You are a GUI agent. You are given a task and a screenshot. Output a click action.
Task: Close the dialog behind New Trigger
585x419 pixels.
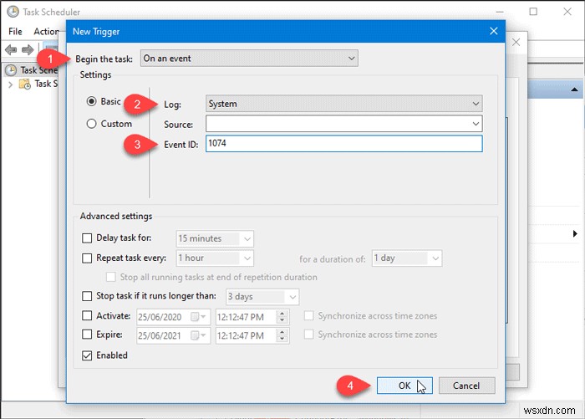516,42
